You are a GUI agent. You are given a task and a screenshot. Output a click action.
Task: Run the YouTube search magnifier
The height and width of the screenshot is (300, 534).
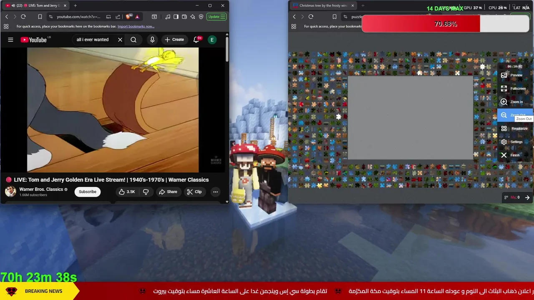(x=133, y=40)
